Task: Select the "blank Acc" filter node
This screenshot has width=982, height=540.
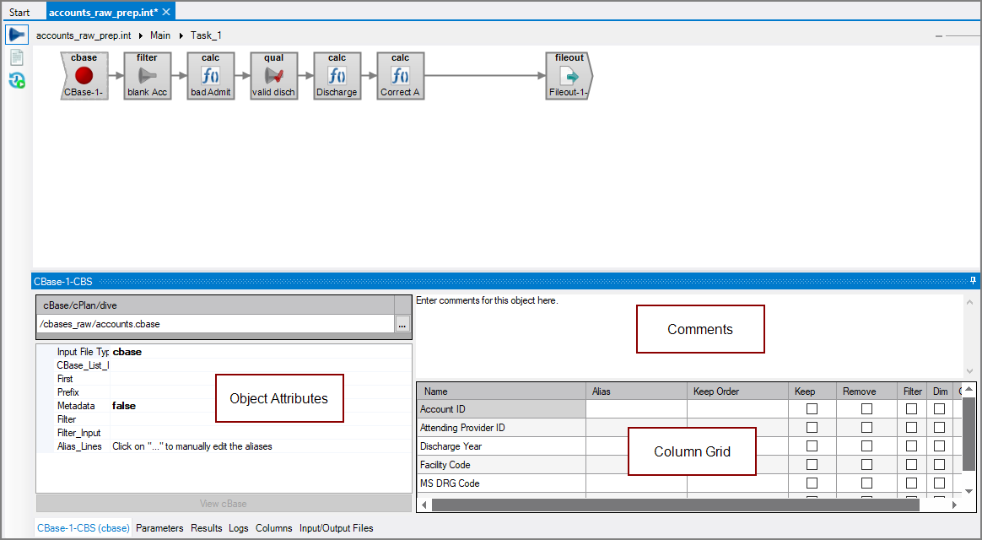Action: [x=147, y=75]
